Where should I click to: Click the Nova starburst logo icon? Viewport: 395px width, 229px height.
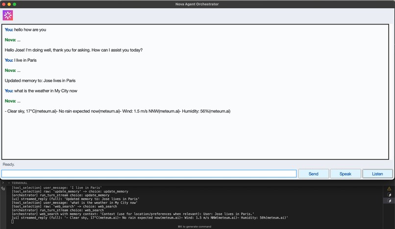point(8,15)
